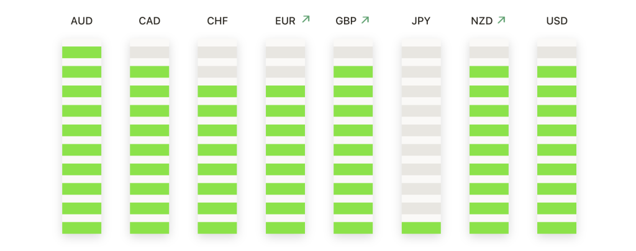Image resolution: width=636 pixels, height=251 pixels.
Task: Click the top gray bar in CAD meter
Action: coord(149,52)
